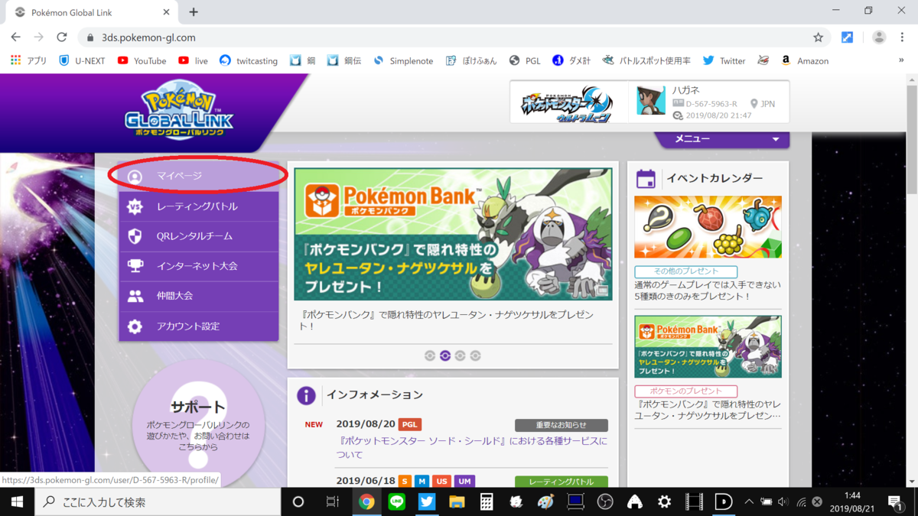918x516 pixels.
Task: Open the Twitter bookmark
Action: coord(724,60)
